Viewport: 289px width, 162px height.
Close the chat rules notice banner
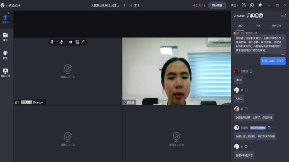[283, 38]
